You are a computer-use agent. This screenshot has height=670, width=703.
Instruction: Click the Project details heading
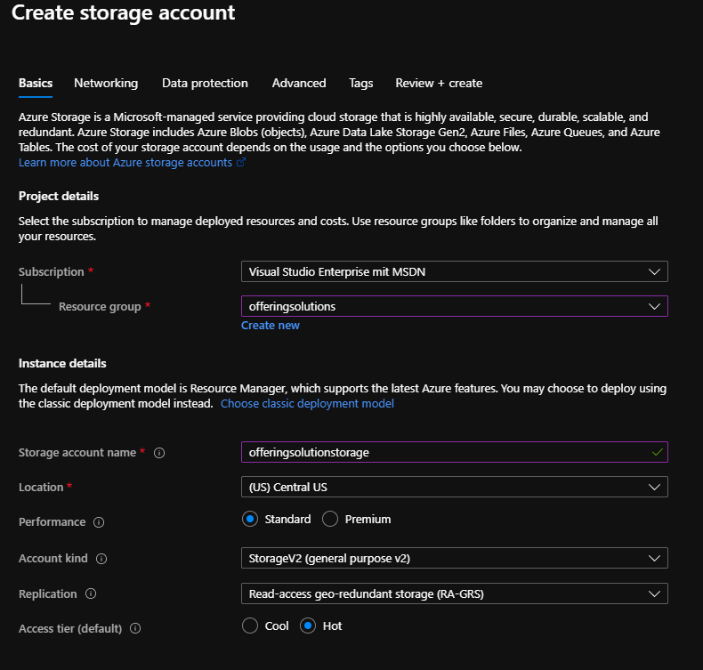(59, 197)
